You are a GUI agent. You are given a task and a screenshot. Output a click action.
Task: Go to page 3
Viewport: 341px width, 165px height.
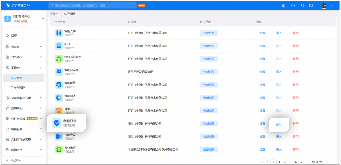pyautogui.click(x=279, y=162)
